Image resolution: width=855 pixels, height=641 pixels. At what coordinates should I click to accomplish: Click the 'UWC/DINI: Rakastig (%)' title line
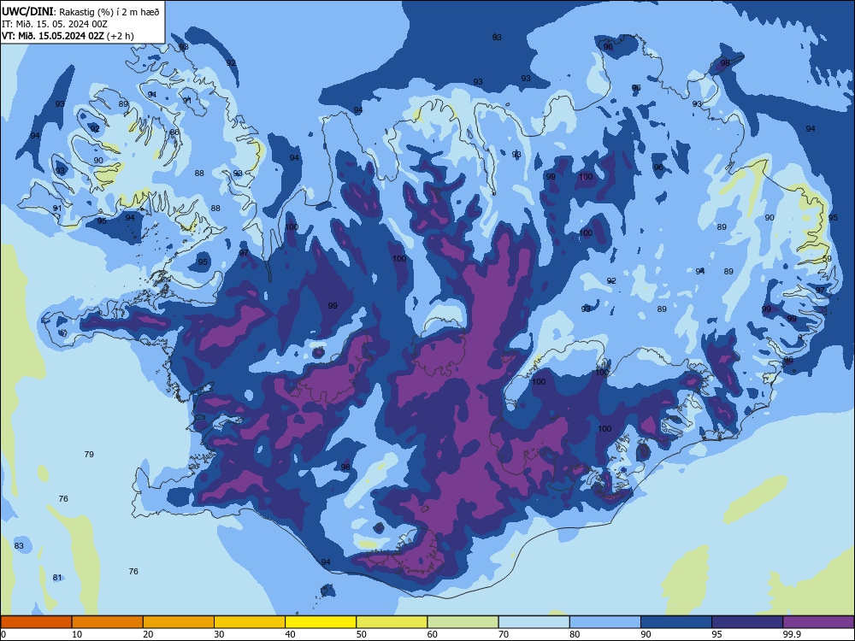(81, 12)
